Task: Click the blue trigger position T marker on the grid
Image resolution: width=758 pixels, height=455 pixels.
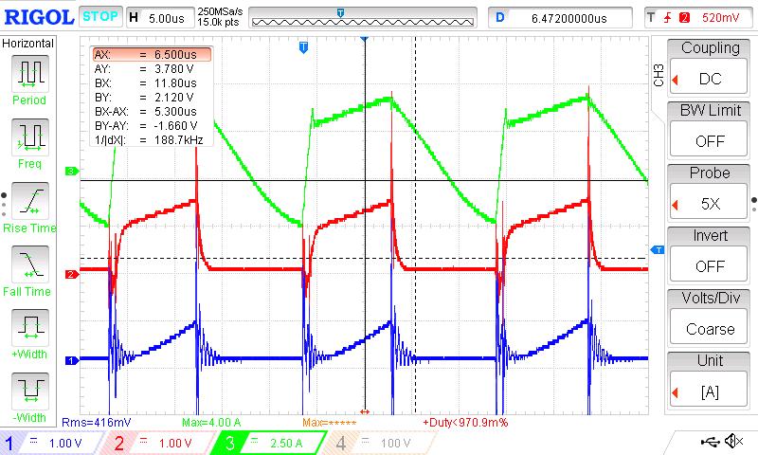Action: (303, 46)
